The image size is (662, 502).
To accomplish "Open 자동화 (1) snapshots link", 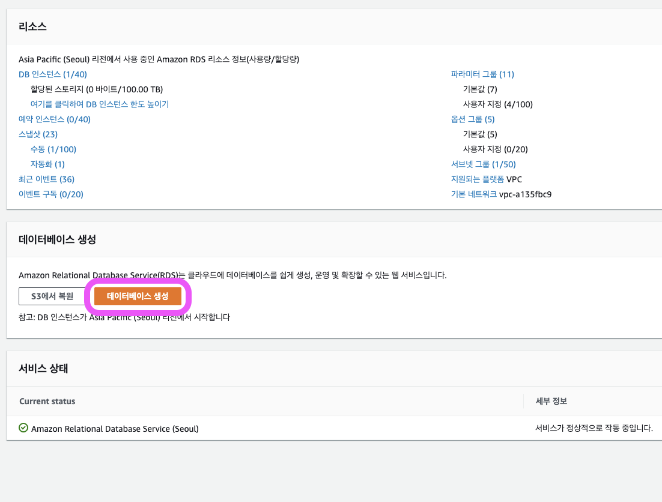I will [47, 164].
